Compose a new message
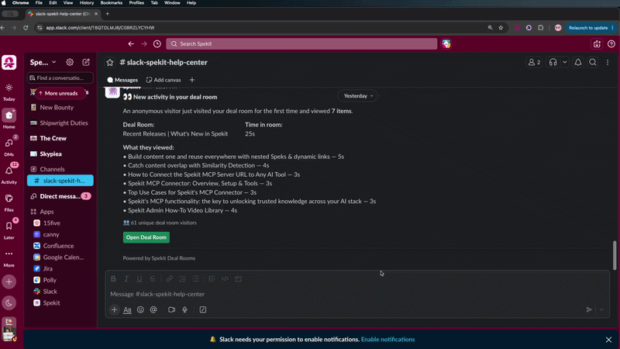The image size is (620, 349). [x=86, y=62]
